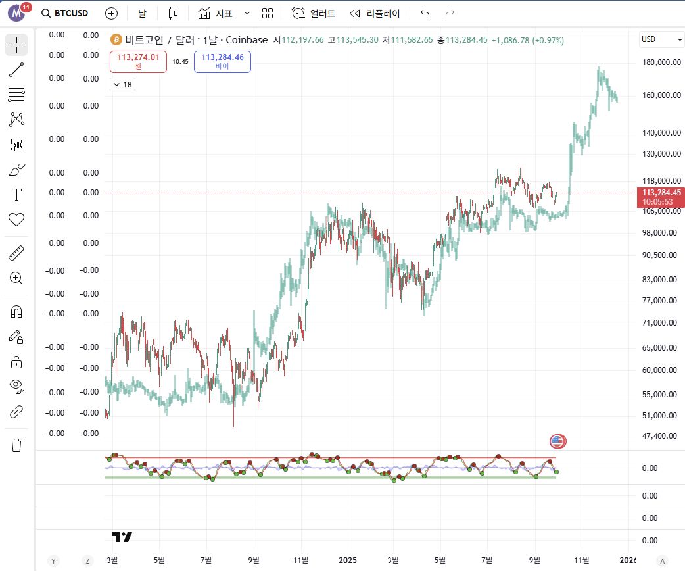Image resolution: width=685 pixels, height=571 pixels.
Task: Click the blue 바이 buy price button
Action: (222, 61)
